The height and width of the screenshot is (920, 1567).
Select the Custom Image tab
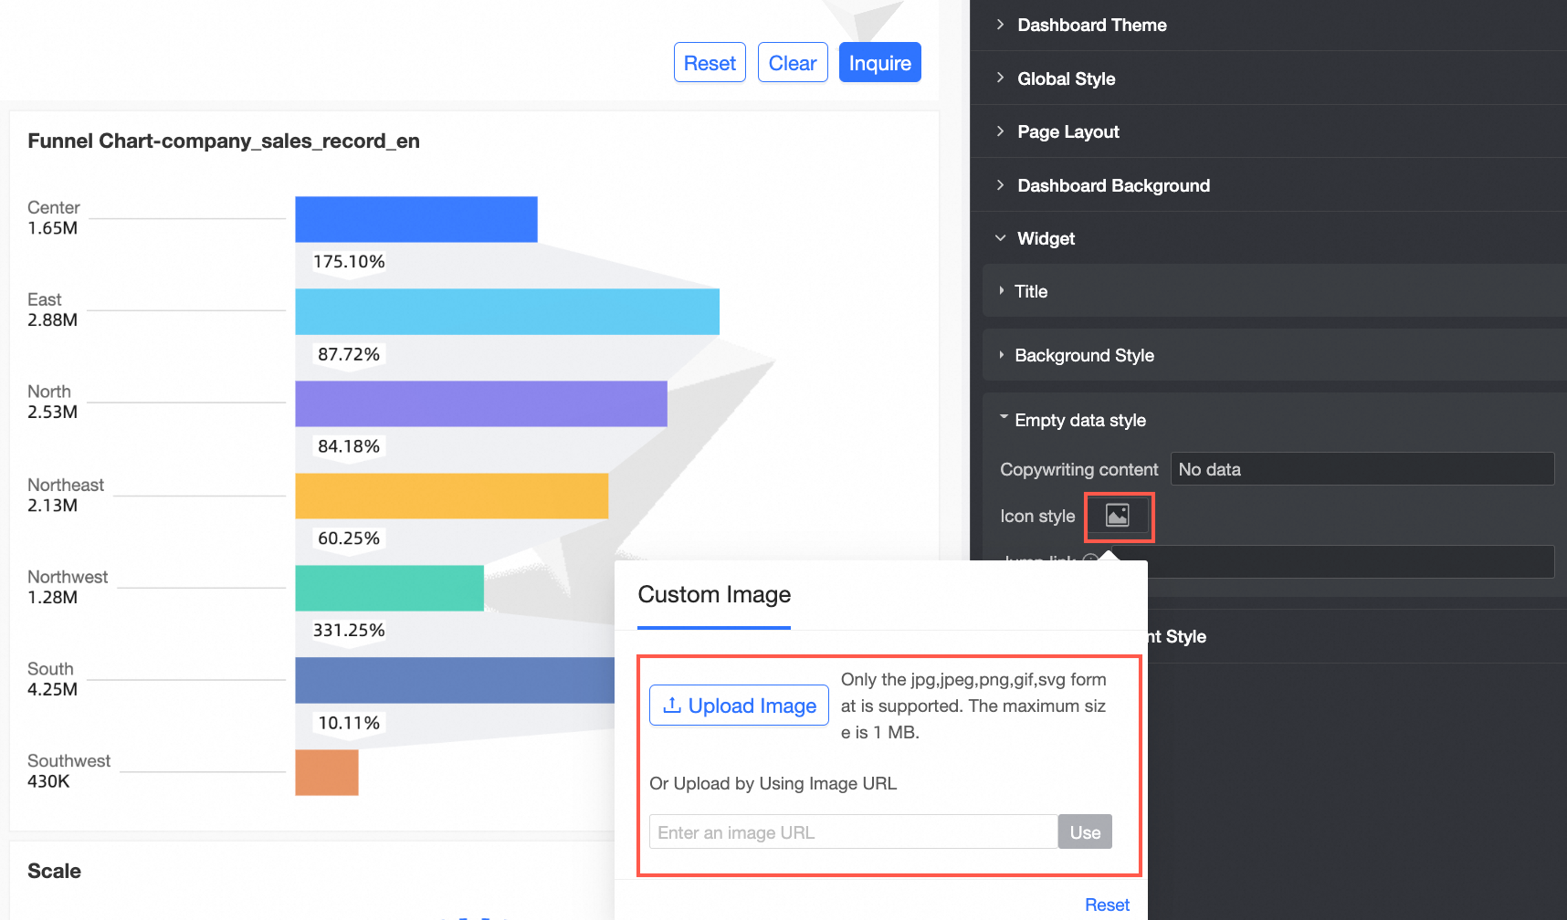[714, 595]
